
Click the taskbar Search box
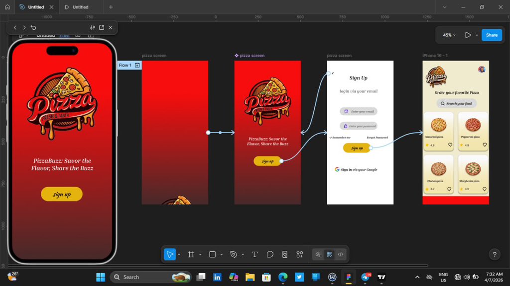(151, 277)
